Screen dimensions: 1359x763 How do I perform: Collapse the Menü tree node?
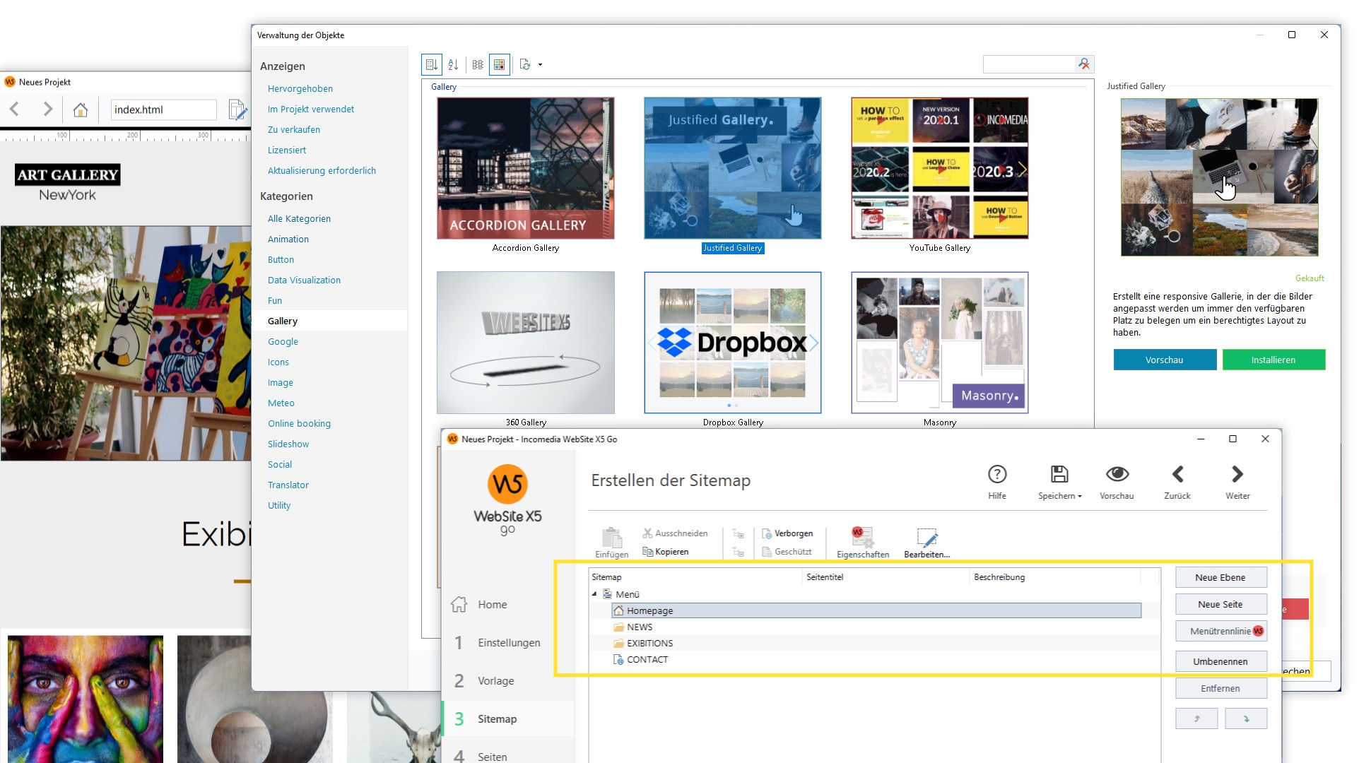click(594, 594)
